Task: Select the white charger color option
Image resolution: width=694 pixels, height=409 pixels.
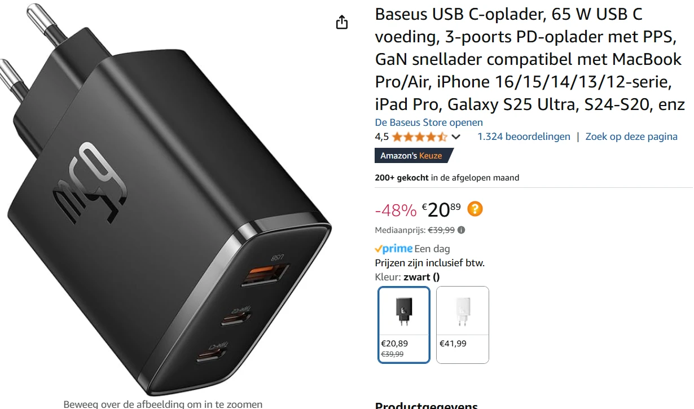Action: [463, 325]
